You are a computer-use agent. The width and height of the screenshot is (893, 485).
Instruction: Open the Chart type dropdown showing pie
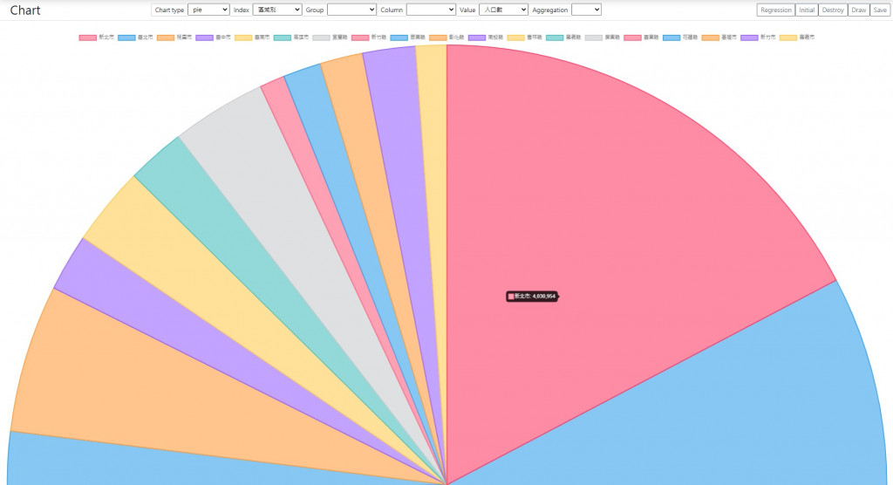(x=208, y=10)
